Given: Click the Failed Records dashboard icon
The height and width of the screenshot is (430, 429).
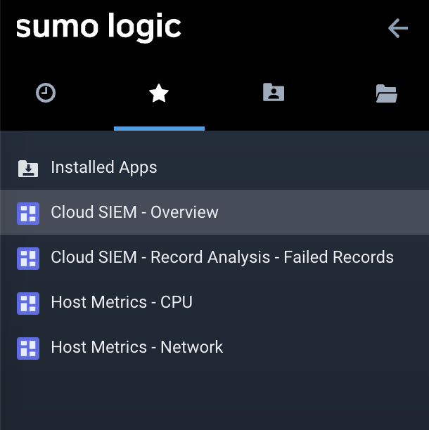Looking at the screenshot, I should 28,258.
